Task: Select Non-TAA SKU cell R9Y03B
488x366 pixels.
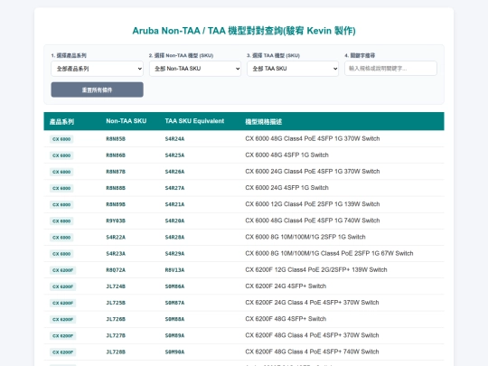Action: click(116, 221)
